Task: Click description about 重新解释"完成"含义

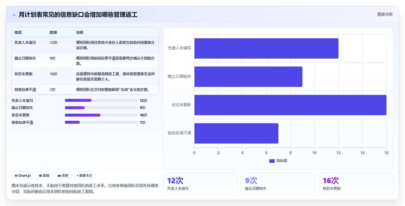Action: click(113, 89)
